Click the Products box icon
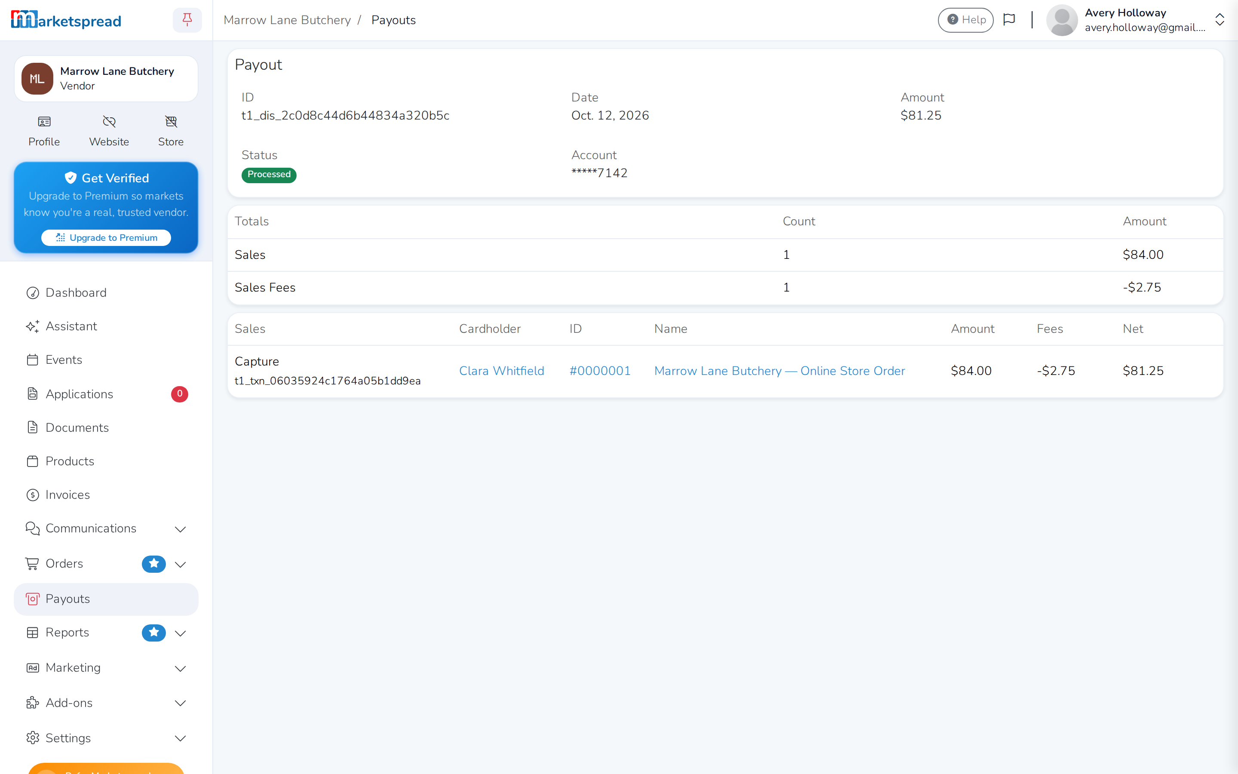1238x774 pixels. (33, 461)
